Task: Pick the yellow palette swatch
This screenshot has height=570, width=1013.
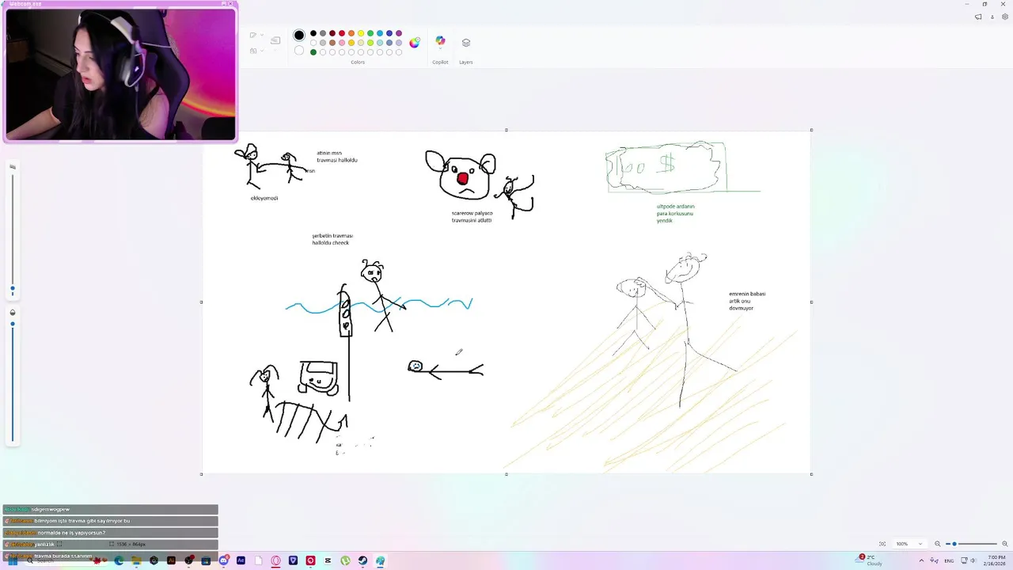Action: (x=361, y=33)
